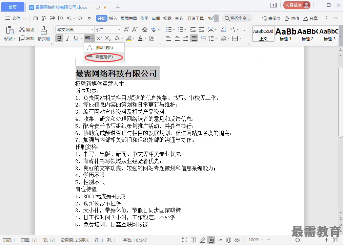Click the font color red A

pos(140,39)
